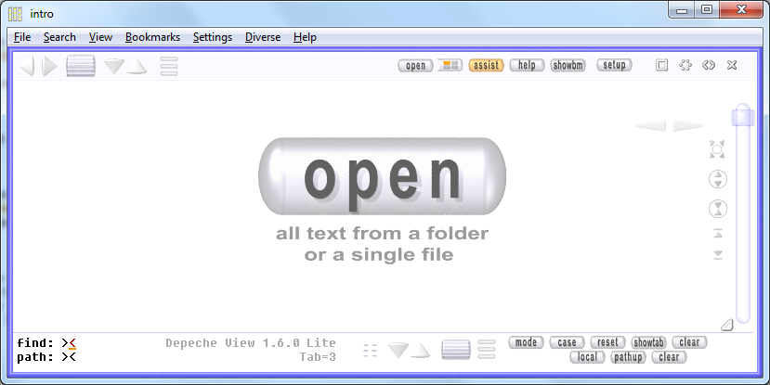Toggle case sensitivity with the case button
This screenshot has height=385, width=770.
click(x=567, y=343)
